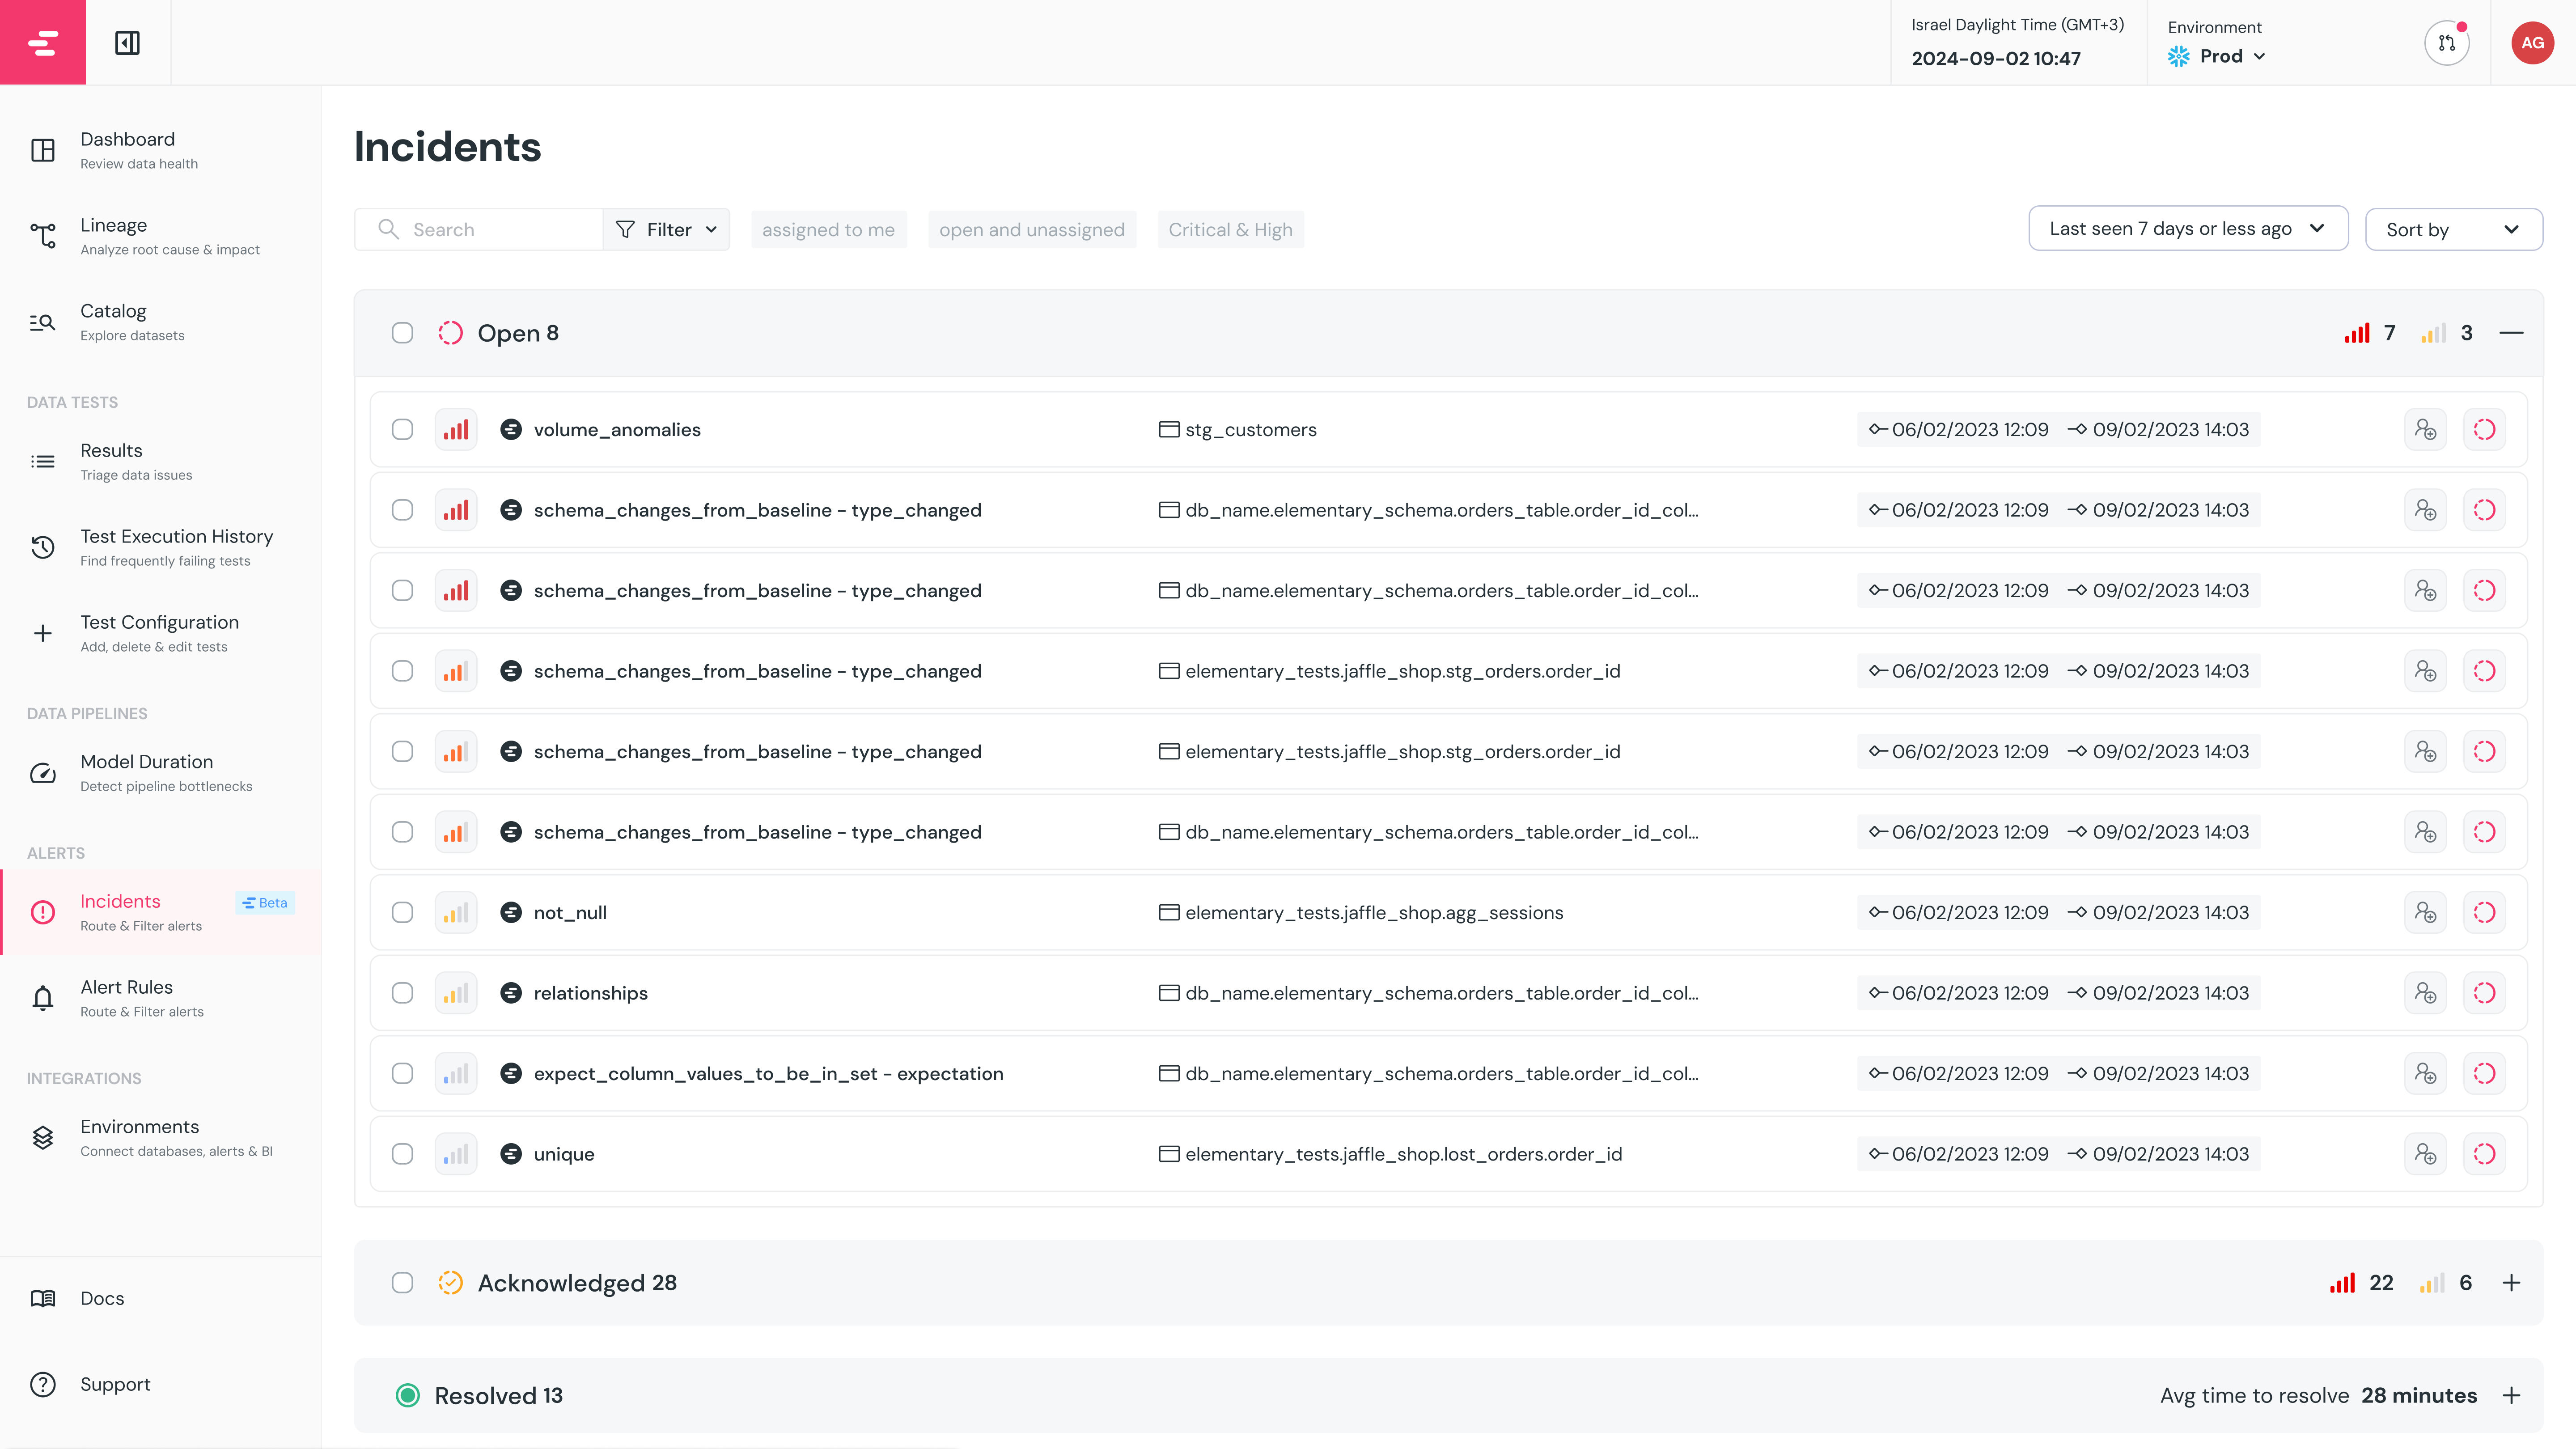Click assign user icon for not_null row

2425,913
